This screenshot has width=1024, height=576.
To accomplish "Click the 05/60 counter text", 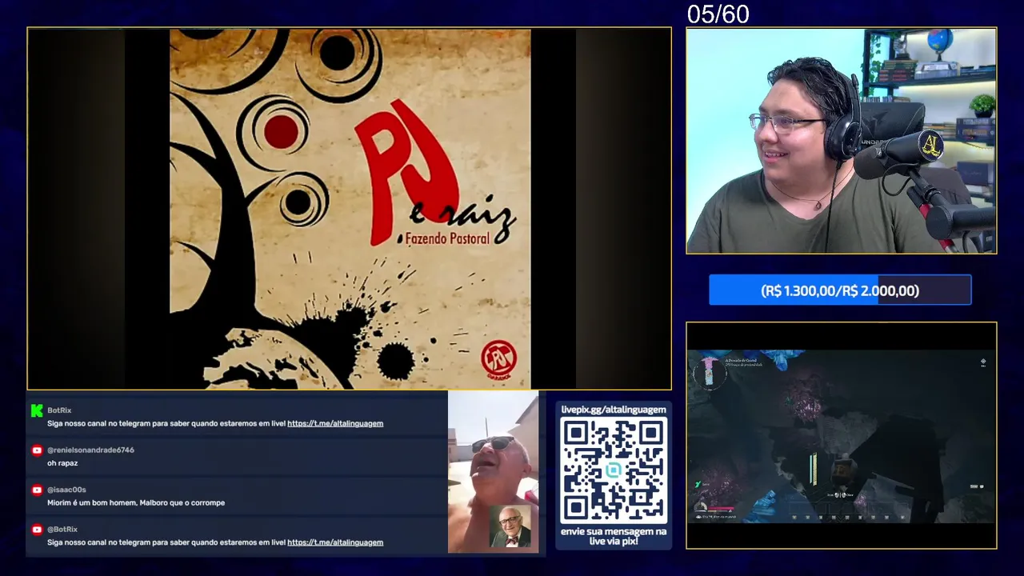I will point(718,14).
